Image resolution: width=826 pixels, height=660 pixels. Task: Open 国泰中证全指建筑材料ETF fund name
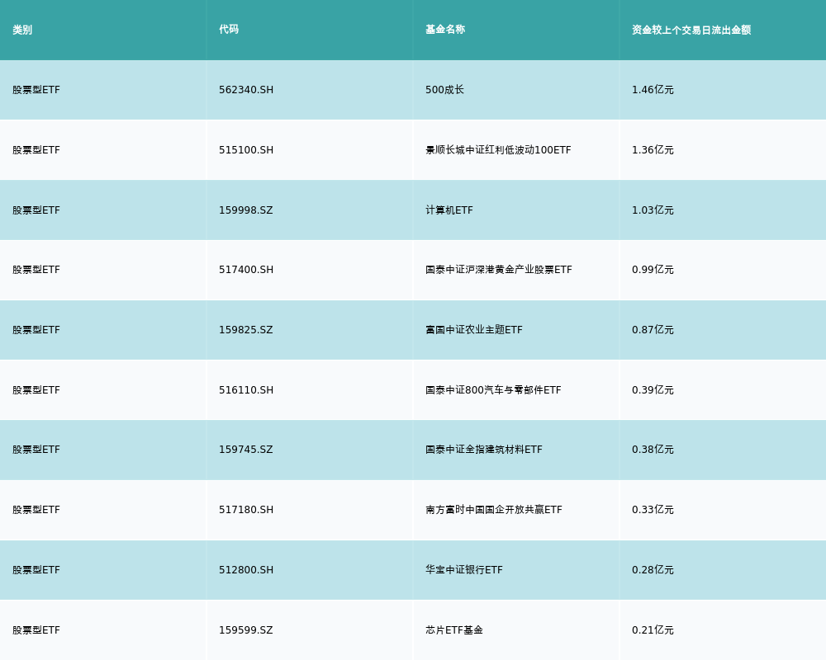(x=484, y=450)
